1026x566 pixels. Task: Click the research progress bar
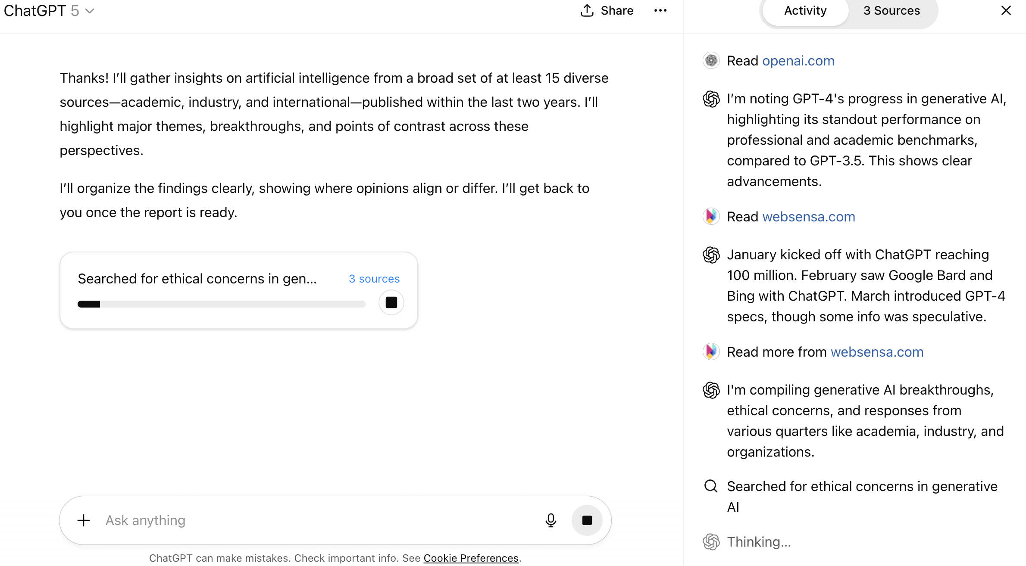[x=221, y=304]
